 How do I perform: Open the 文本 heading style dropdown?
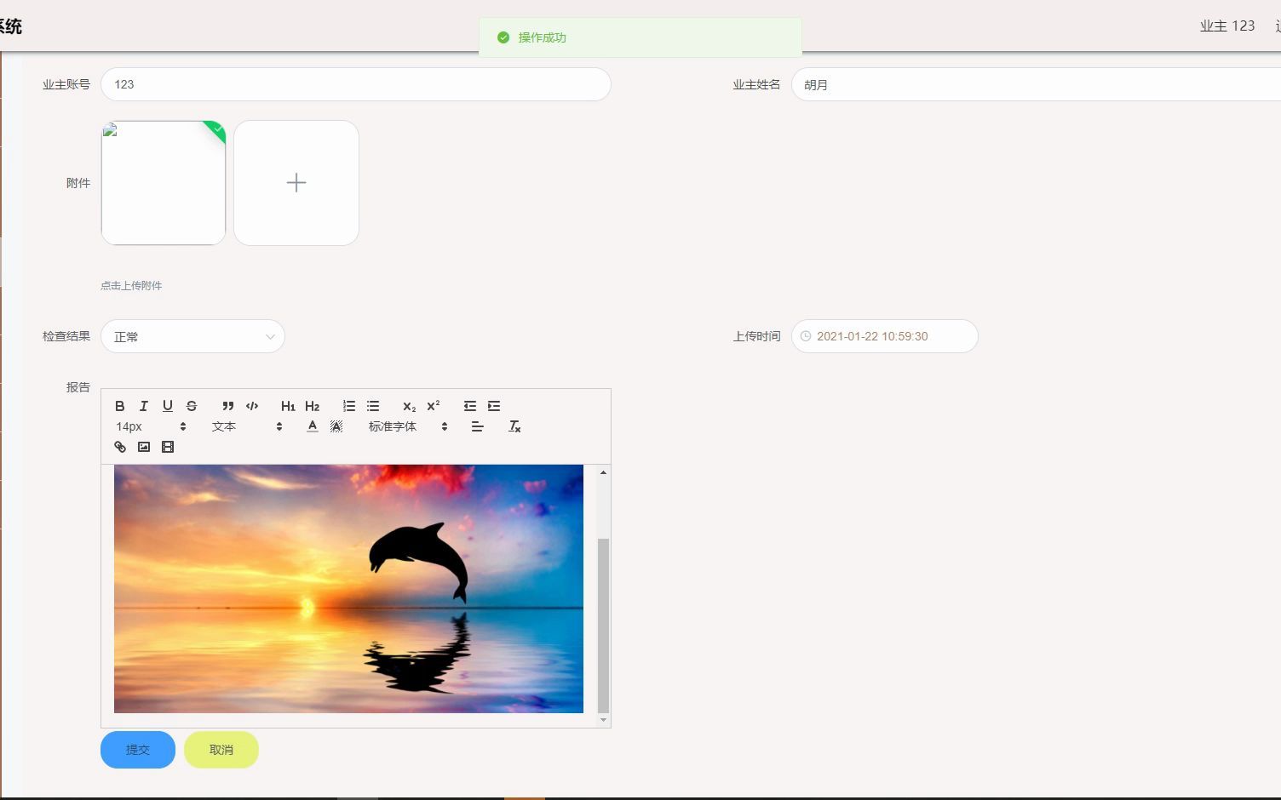tap(247, 426)
